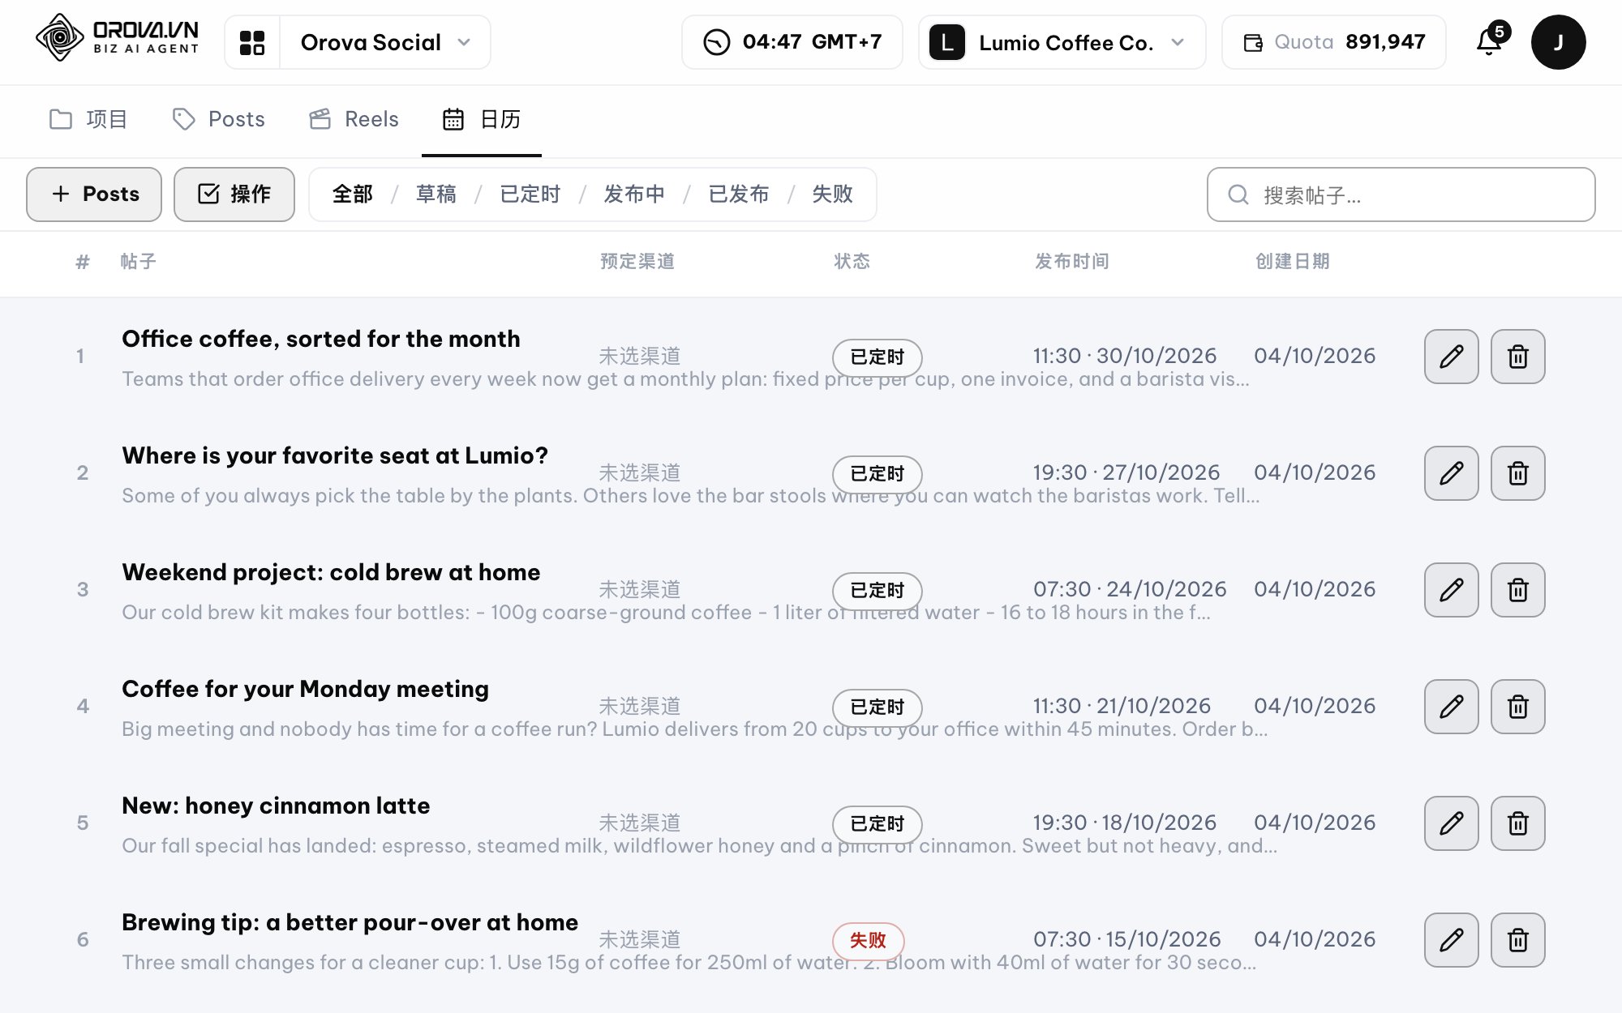This screenshot has width=1622, height=1013.
Task: Switch to the Posts tab
Action: (x=218, y=119)
